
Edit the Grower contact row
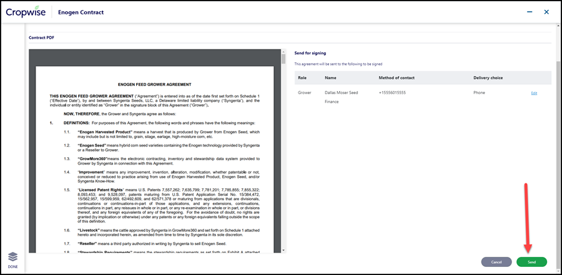click(534, 93)
